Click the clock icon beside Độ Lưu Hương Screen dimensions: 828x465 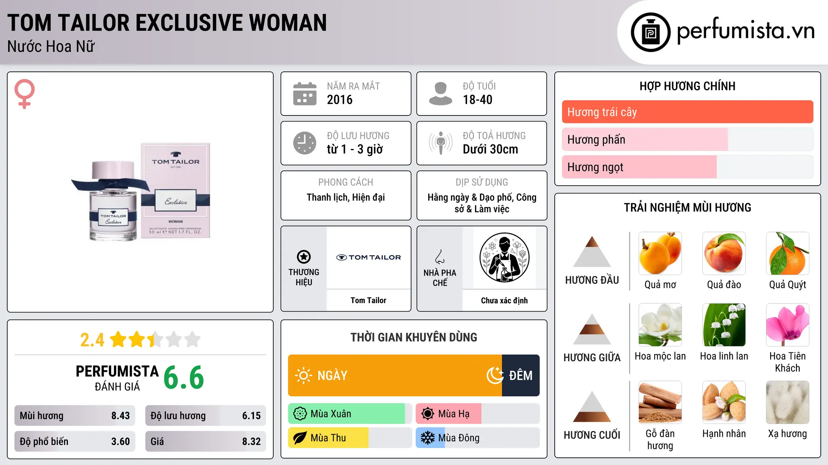point(305,143)
